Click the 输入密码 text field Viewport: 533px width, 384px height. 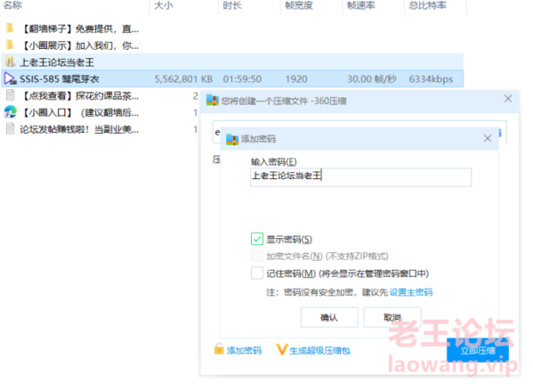[x=360, y=177]
